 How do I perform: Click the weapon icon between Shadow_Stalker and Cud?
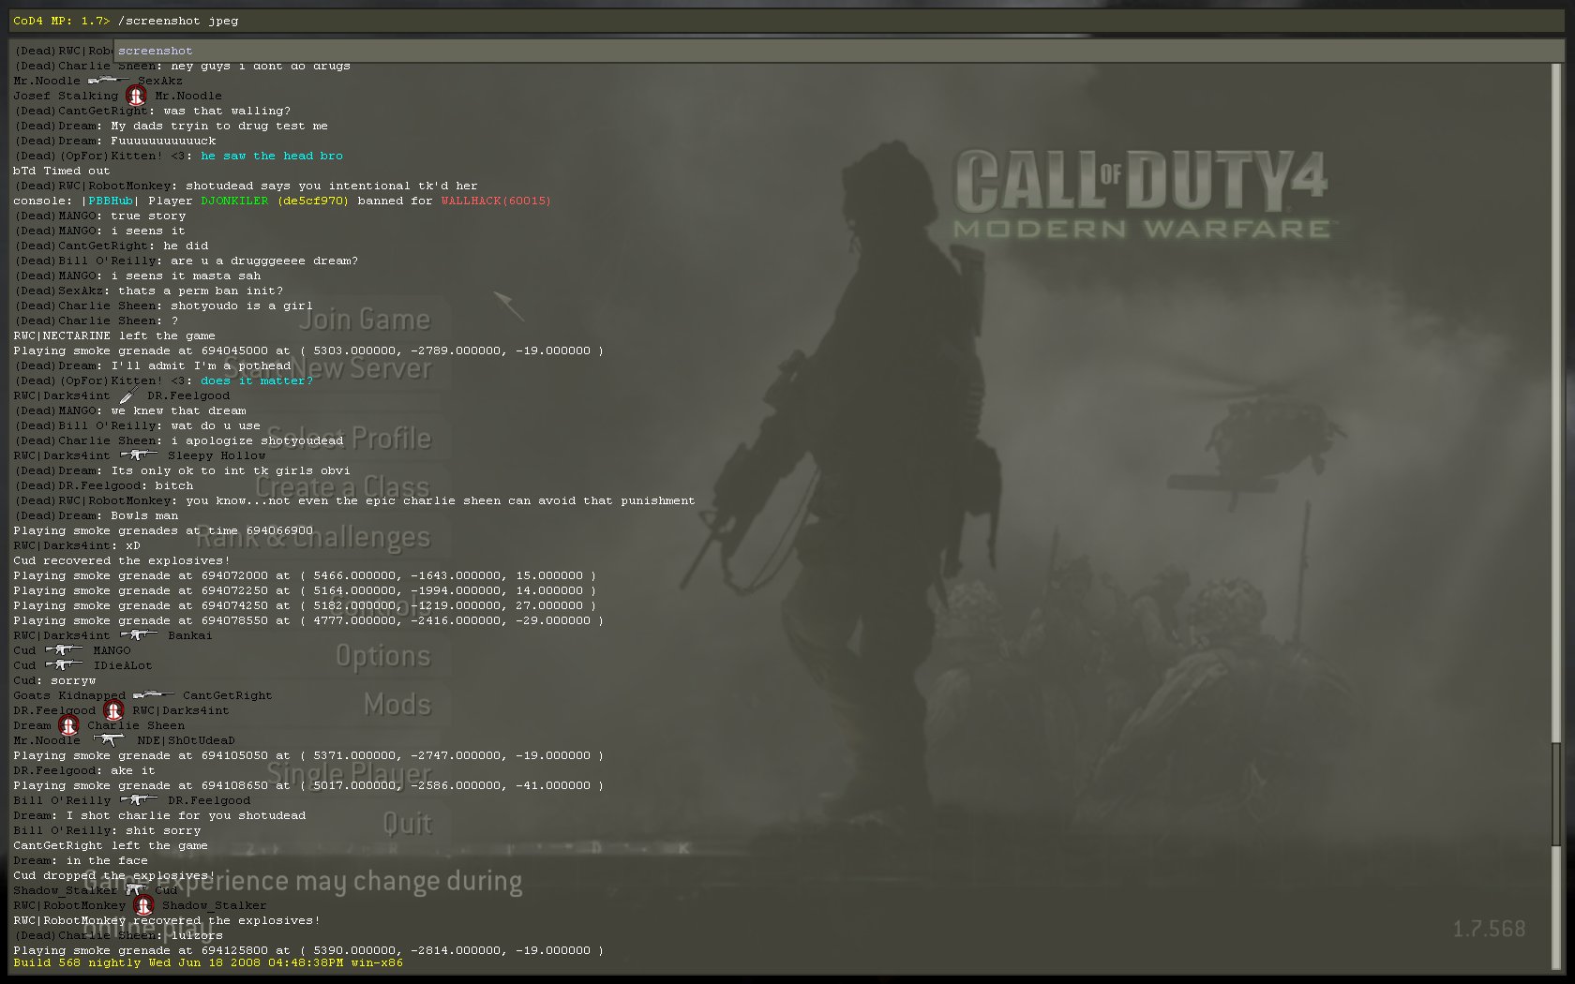[137, 890]
